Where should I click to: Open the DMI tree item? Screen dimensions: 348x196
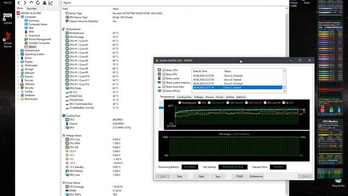pyautogui.click(x=31, y=28)
